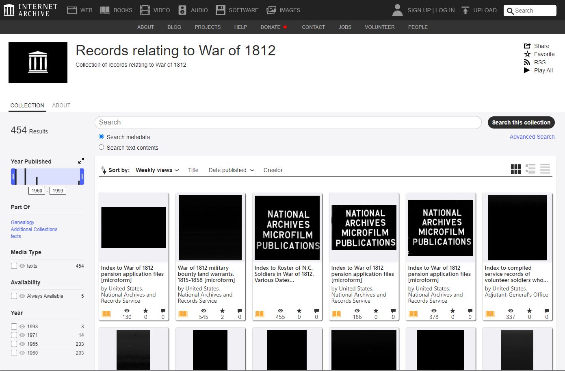Check the texts media type checkbox
The height and width of the screenshot is (371, 565).
pyautogui.click(x=14, y=266)
